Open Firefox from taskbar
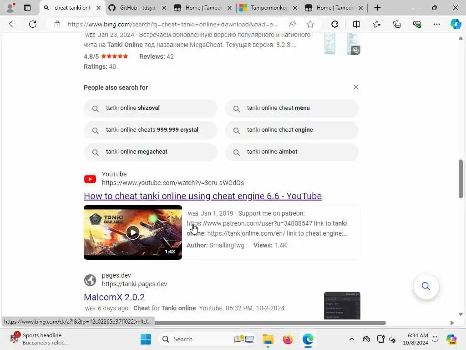Screen dimensions: 466x350 pyautogui.click(x=288, y=339)
